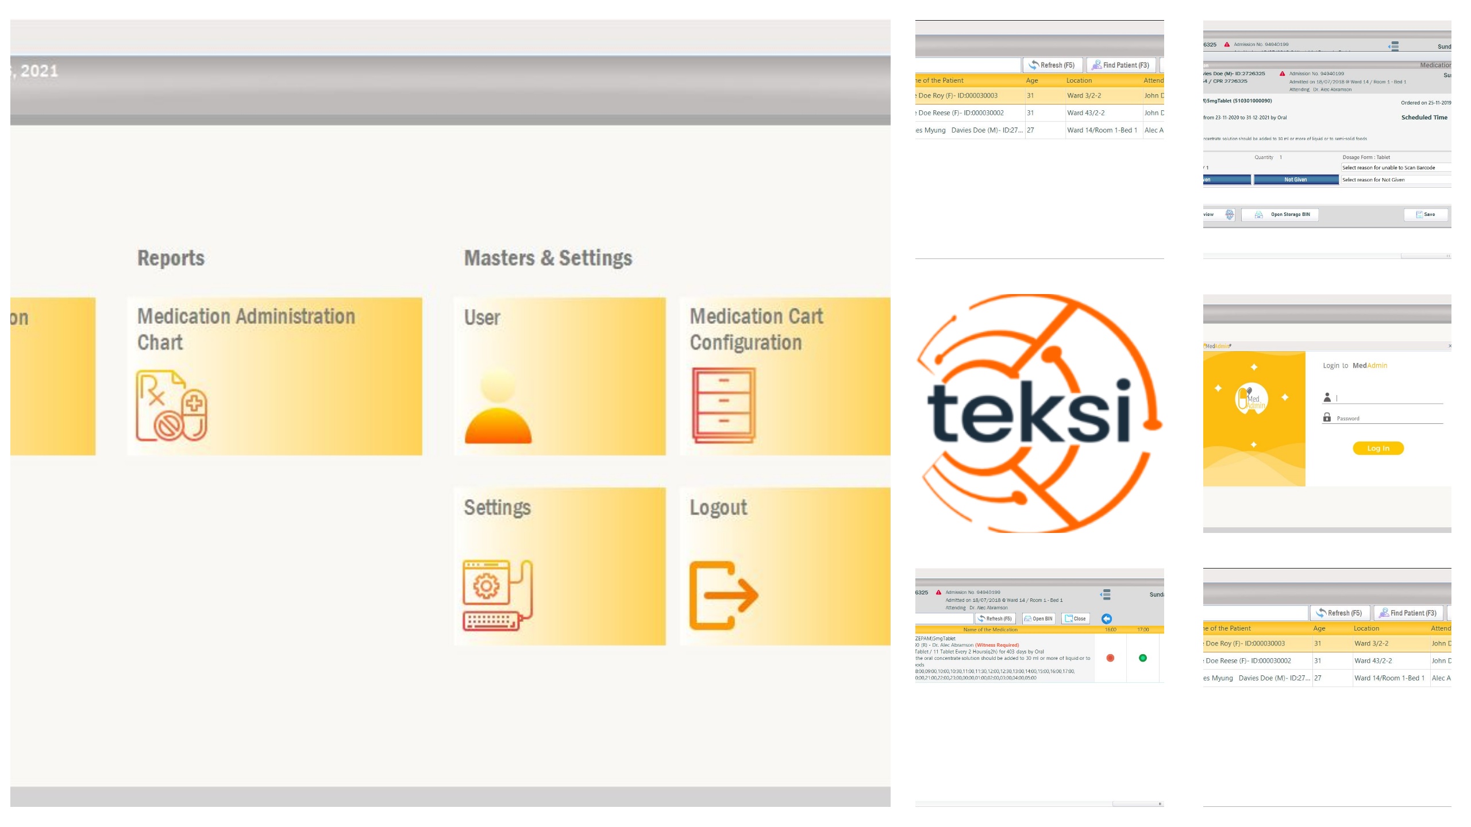Image resolution: width=1471 pixels, height=827 pixels.
Task: Click the fingerprint icon on the view button
Action: click(1229, 215)
